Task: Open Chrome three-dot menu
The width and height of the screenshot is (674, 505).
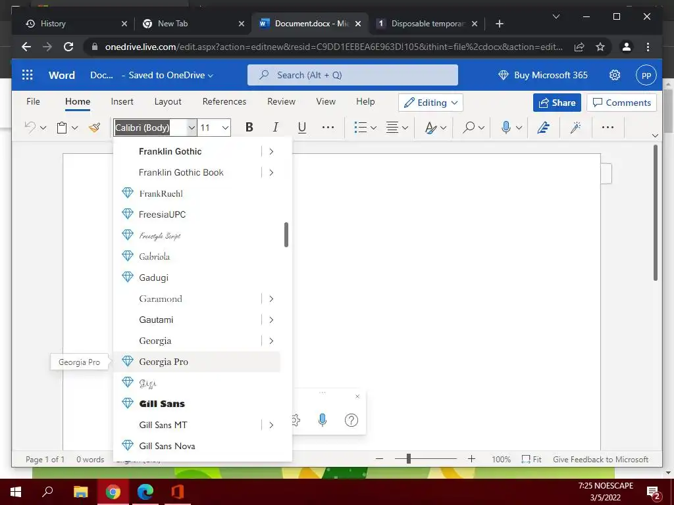Action: click(648, 47)
